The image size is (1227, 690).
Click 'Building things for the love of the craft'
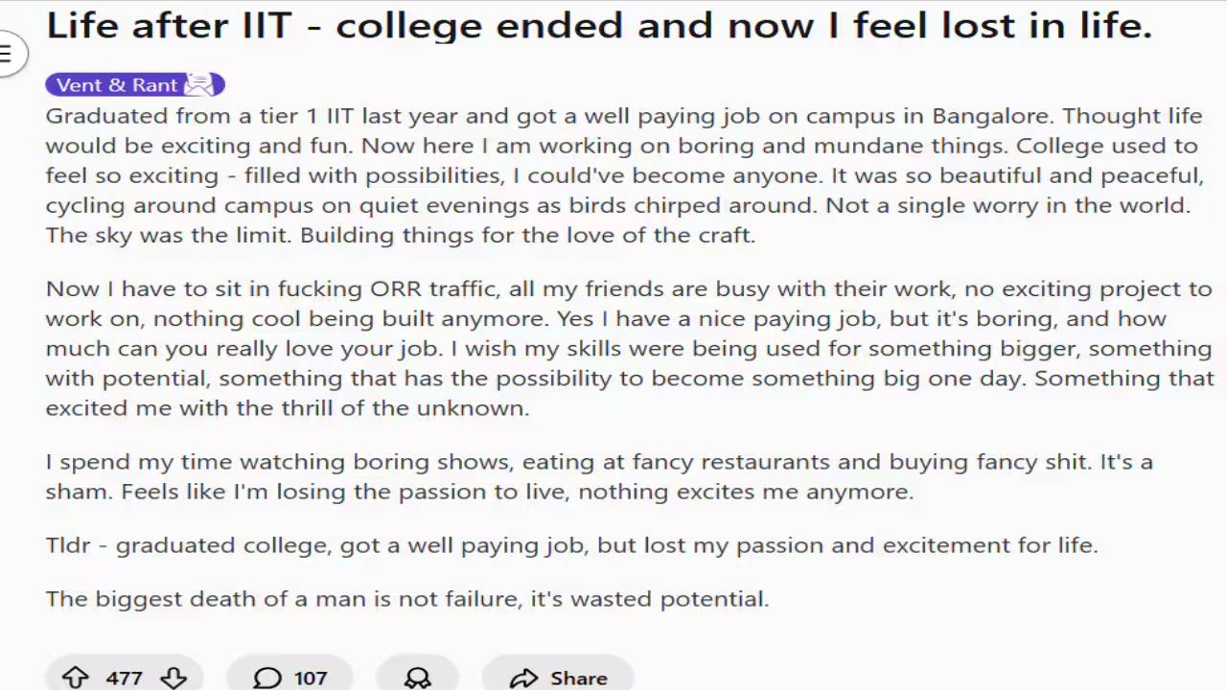point(527,236)
